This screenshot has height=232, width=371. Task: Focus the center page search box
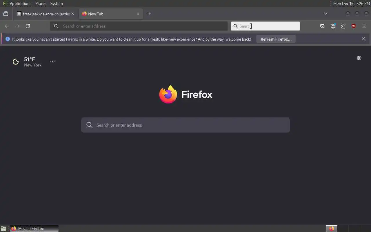[185, 125]
